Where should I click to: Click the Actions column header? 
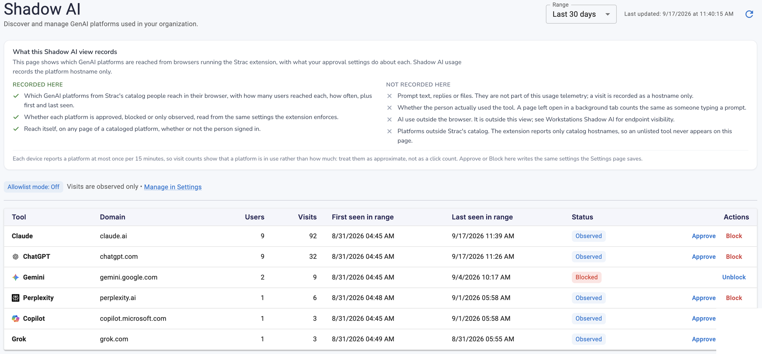click(x=736, y=217)
